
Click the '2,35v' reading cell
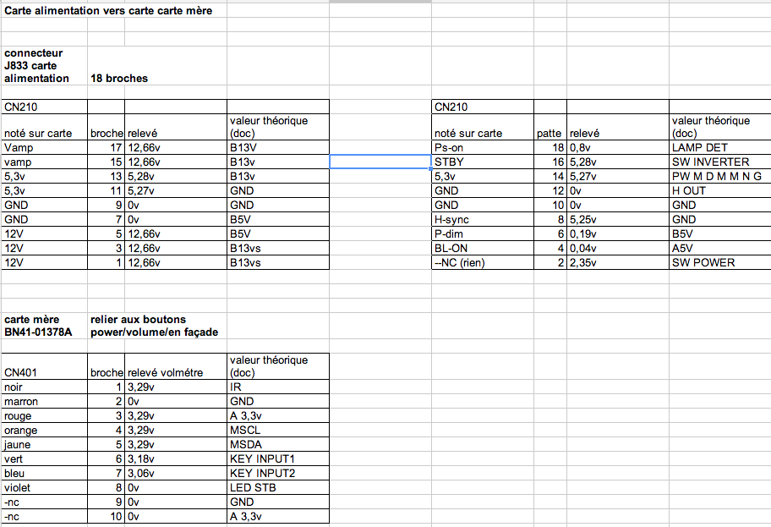click(x=618, y=262)
